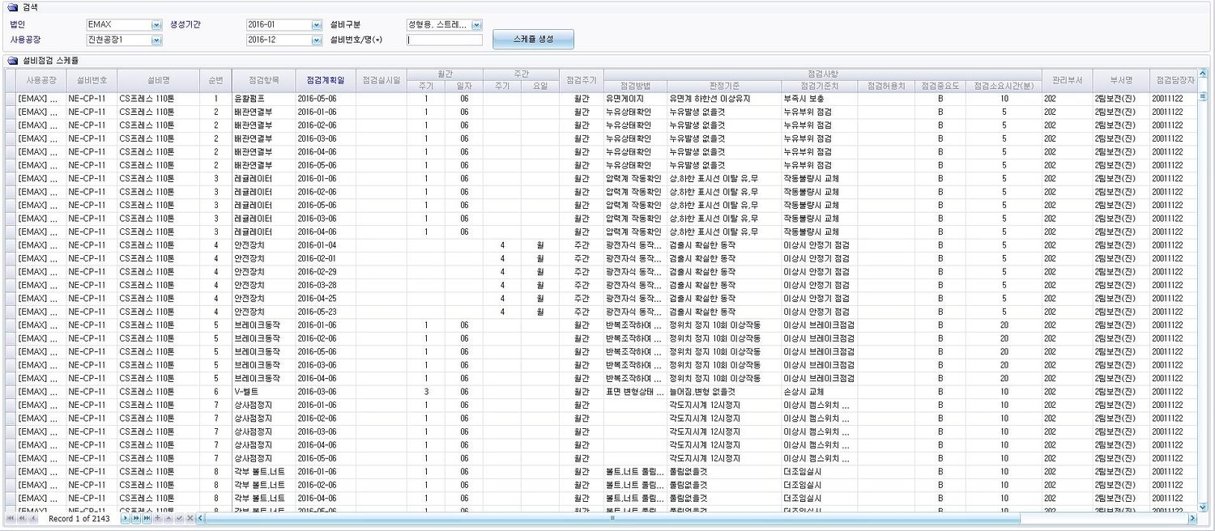Image resolution: width=1215 pixels, height=531 pixels.
Task: Sort by 점검계획일 column header
Action: point(325,80)
